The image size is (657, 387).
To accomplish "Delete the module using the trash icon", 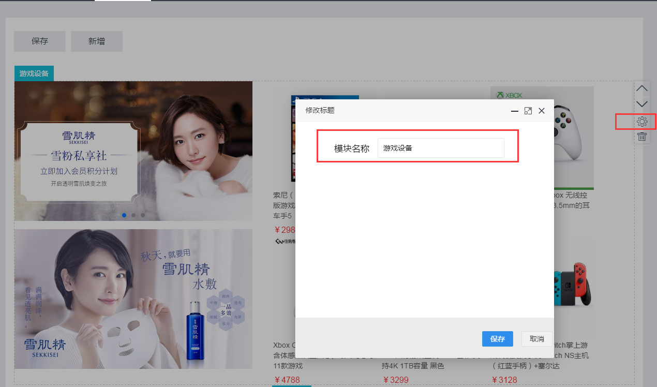I will (x=642, y=137).
